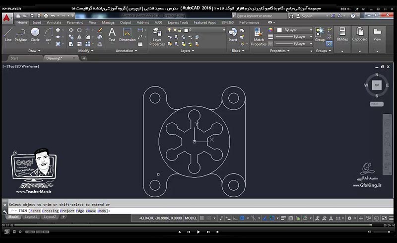The width and height of the screenshot is (397, 243).
Task: Toggle transparency display in status bar
Action: (291, 218)
